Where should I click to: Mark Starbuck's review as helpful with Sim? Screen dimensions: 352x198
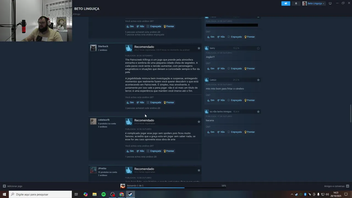tap(130, 102)
